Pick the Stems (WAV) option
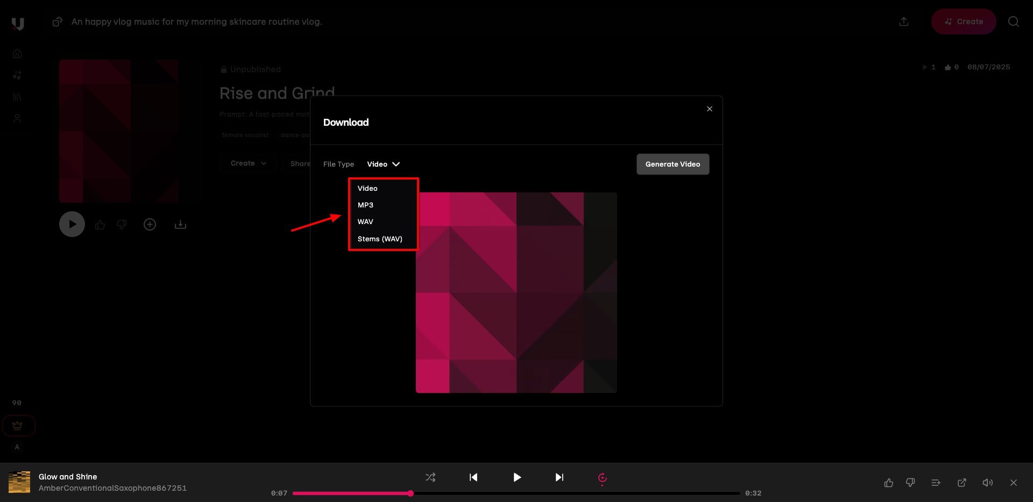Screen dimensions: 1033x502 point(380,239)
